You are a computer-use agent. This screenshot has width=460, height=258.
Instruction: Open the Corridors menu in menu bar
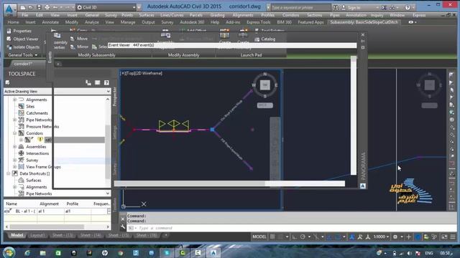pyautogui.click(x=290, y=15)
